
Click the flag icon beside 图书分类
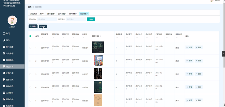(4, 79)
